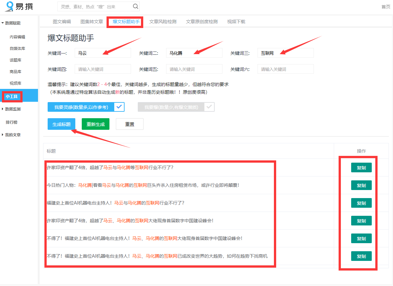Click the 关键词一 field containing 马云
This screenshot has width=393, height=286.
coord(103,53)
